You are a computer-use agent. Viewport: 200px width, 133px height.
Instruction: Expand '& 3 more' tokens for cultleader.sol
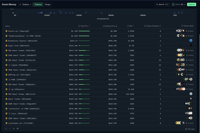click(189, 123)
